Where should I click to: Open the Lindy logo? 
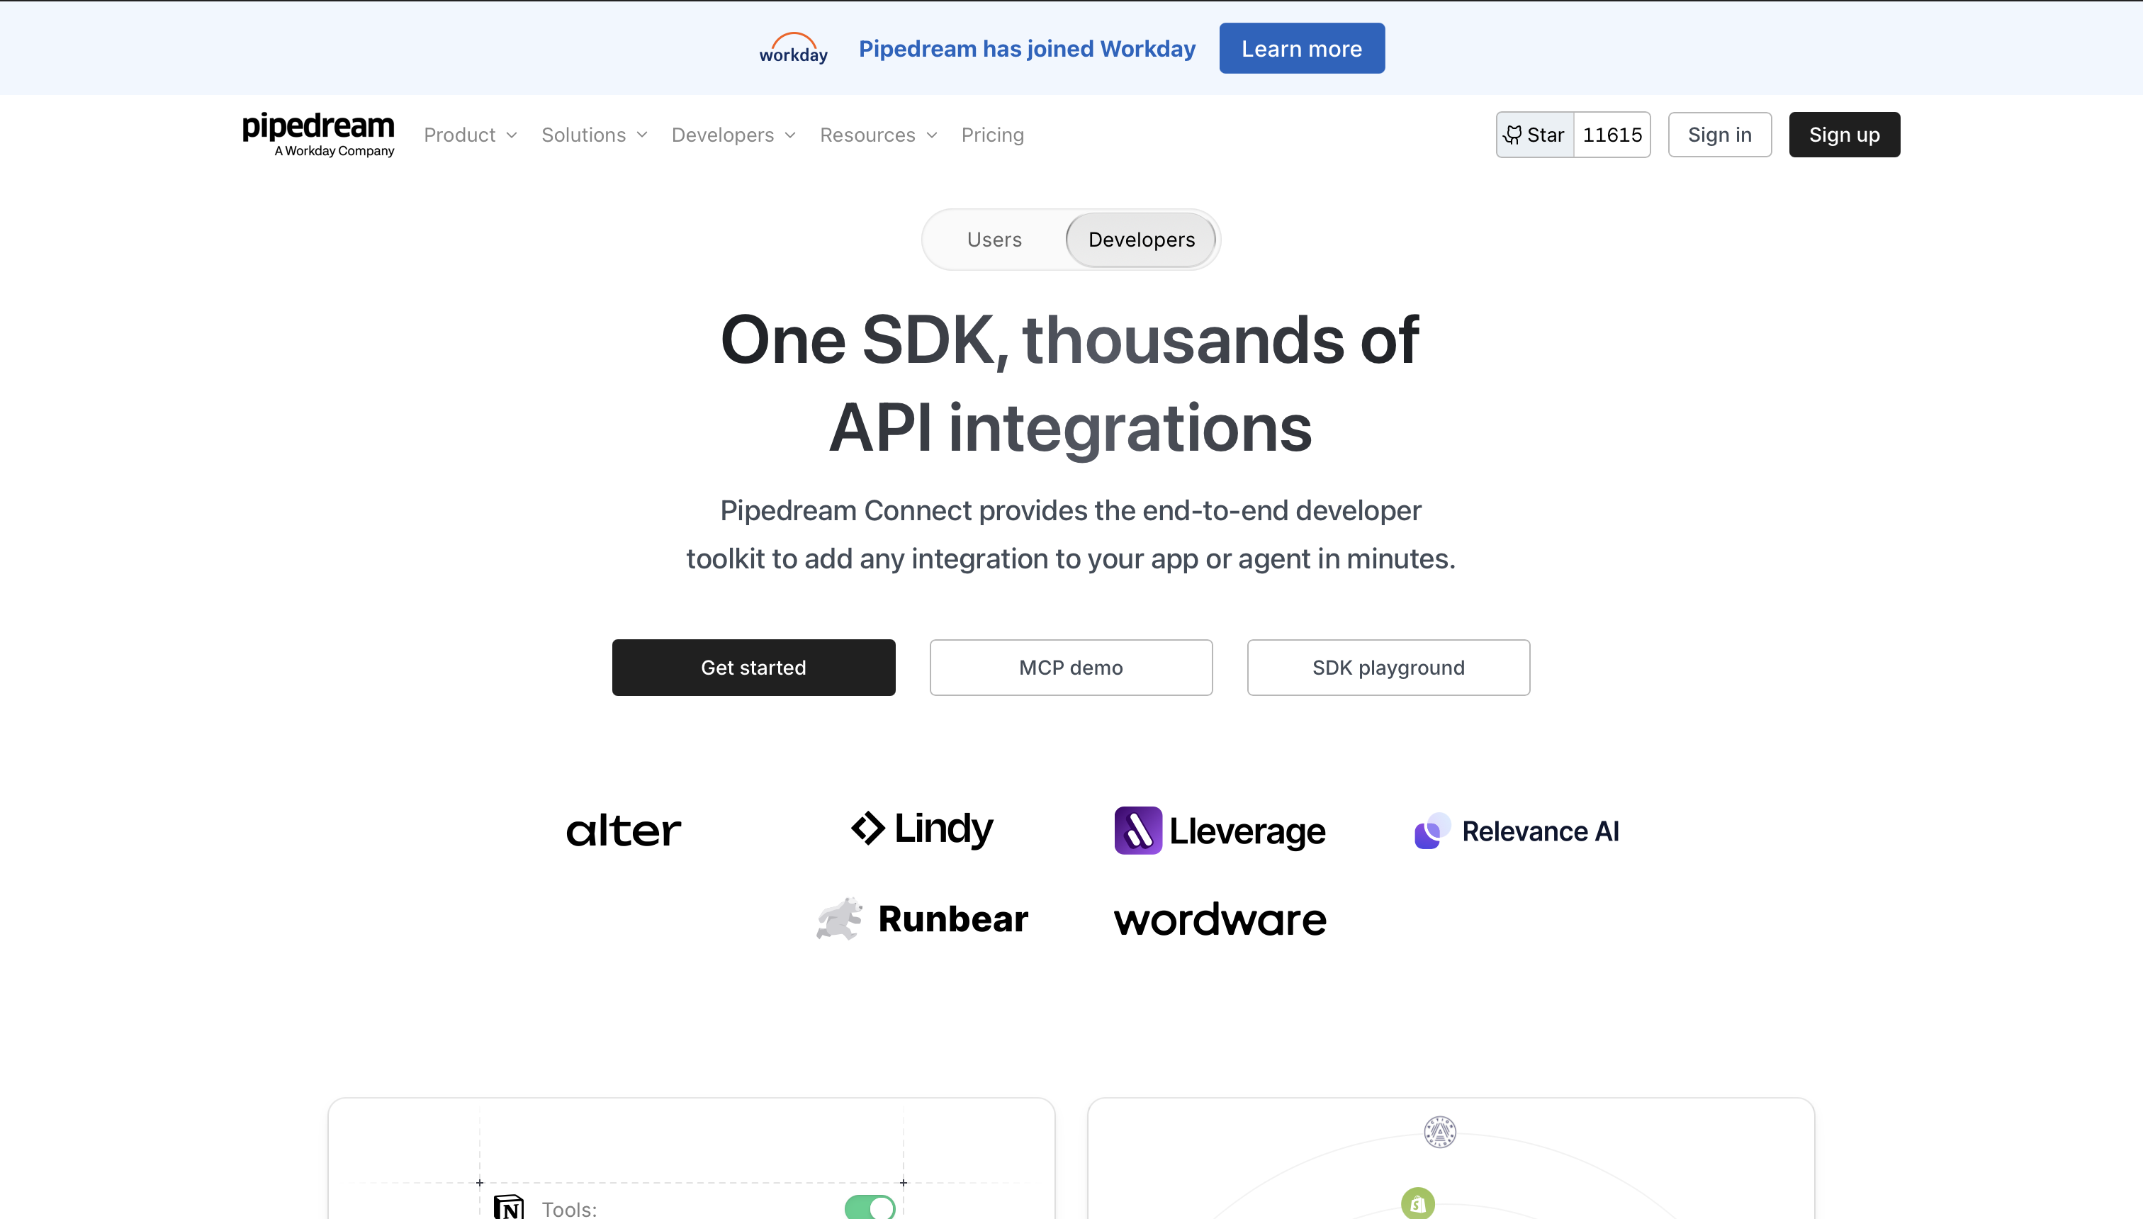tap(923, 829)
